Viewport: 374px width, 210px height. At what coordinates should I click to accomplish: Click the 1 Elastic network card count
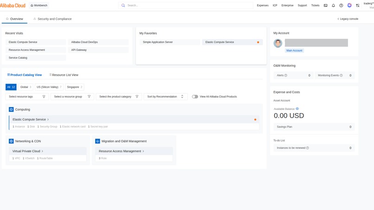click(x=72, y=127)
